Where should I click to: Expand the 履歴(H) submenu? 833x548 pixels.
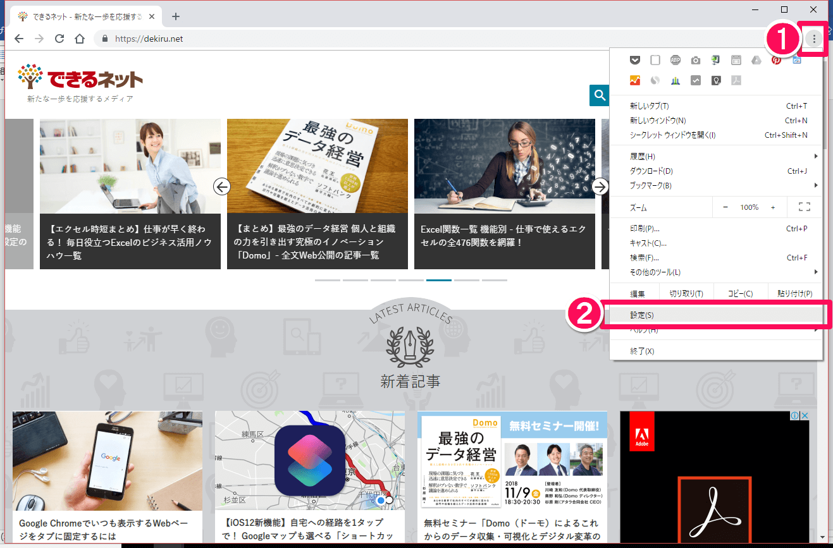[716, 156]
